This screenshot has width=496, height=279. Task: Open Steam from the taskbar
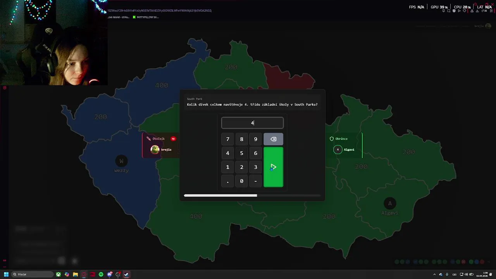coord(126,274)
